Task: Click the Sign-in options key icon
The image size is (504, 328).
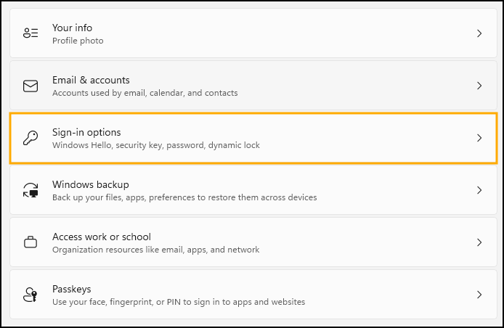Action: [x=31, y=138]
